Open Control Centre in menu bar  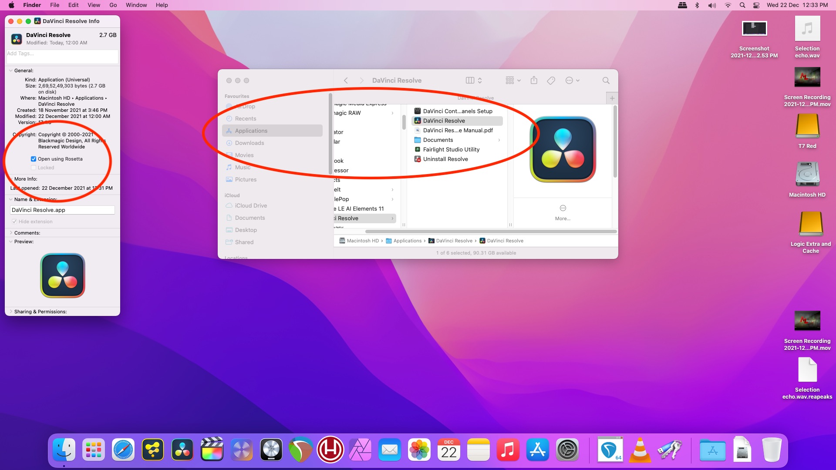pos(757,5)
